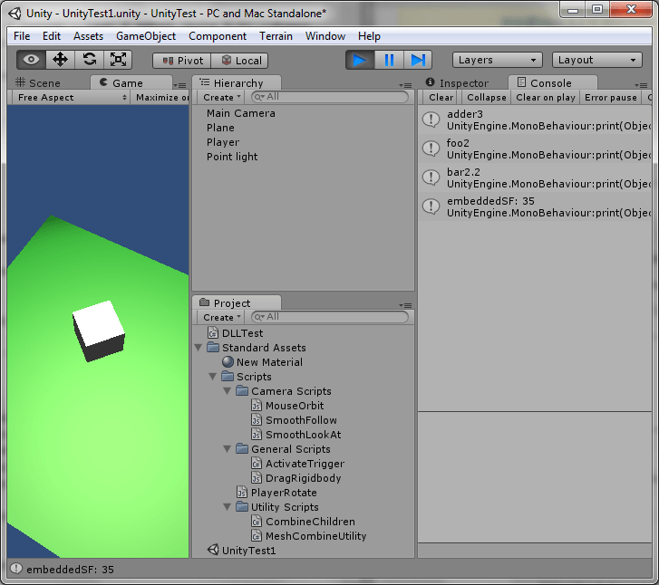Toggle Maximize on Play
The width and height of the screenshot is (659, 585).
(x=160, y=98)
